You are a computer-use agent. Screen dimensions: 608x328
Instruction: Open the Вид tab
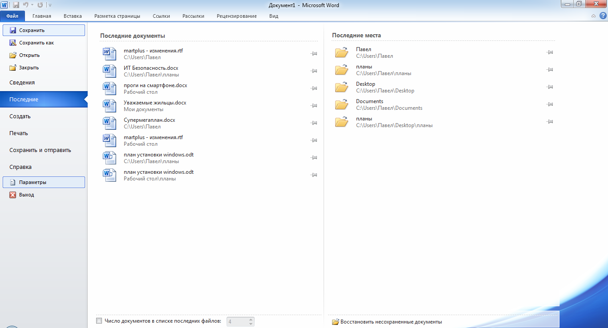pos(274,16)
